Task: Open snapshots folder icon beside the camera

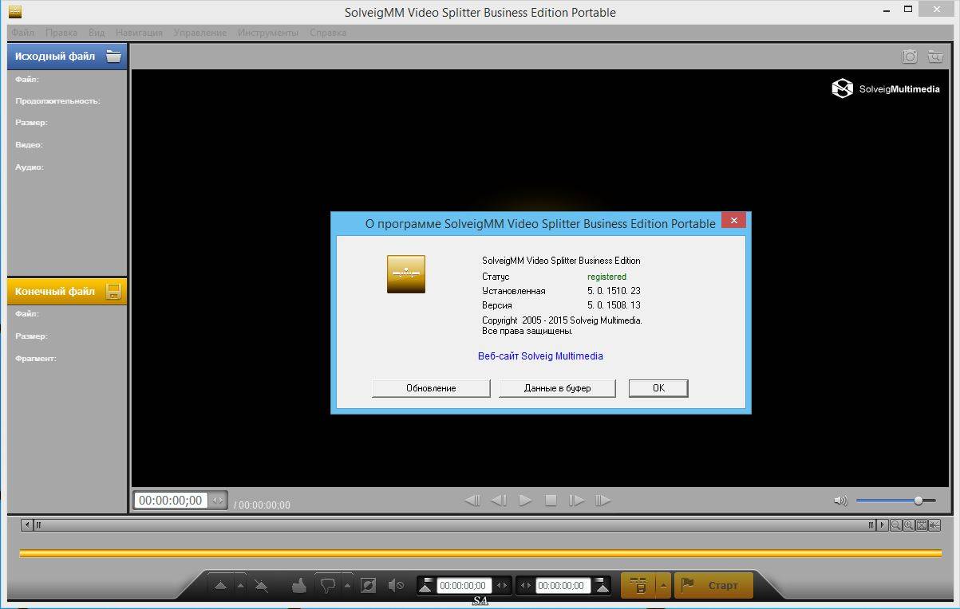Action: pos(934,57)
